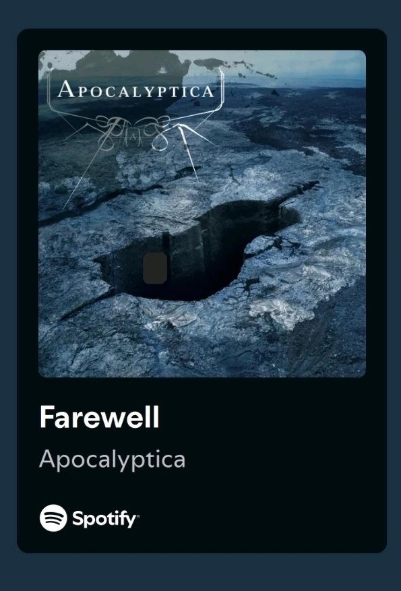This screenshot has height=591, width=401.
Task: Click the cracked rock below the crater
Action: pos(189,339)
